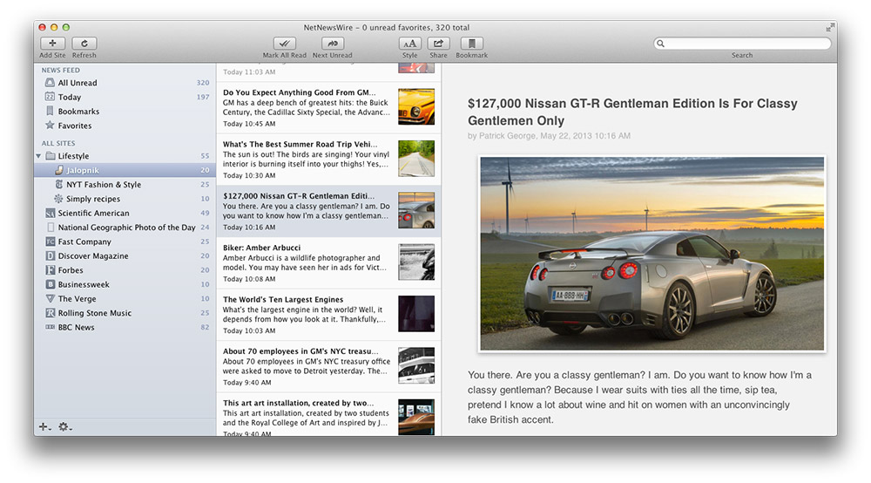This screenshot has width=871, height=483.
Task: Select The Verge feed
Action: pyautogui.click(x=126, y=298)
